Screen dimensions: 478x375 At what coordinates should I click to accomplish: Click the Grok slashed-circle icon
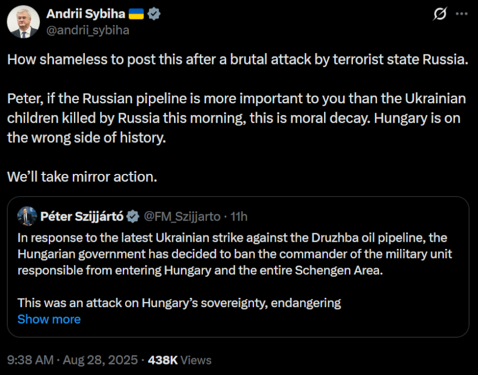[440, 14]
